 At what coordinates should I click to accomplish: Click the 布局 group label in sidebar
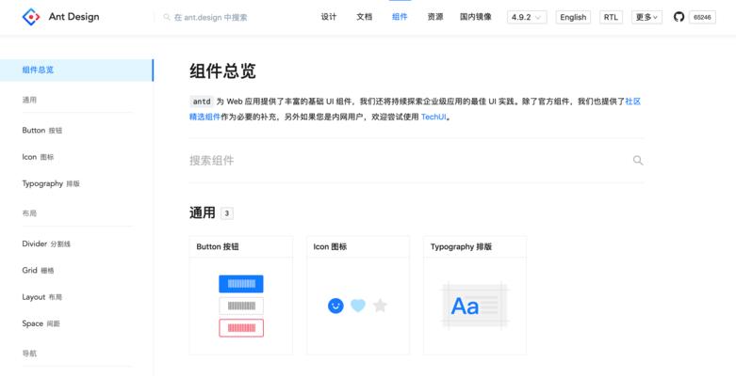point(29,213)
